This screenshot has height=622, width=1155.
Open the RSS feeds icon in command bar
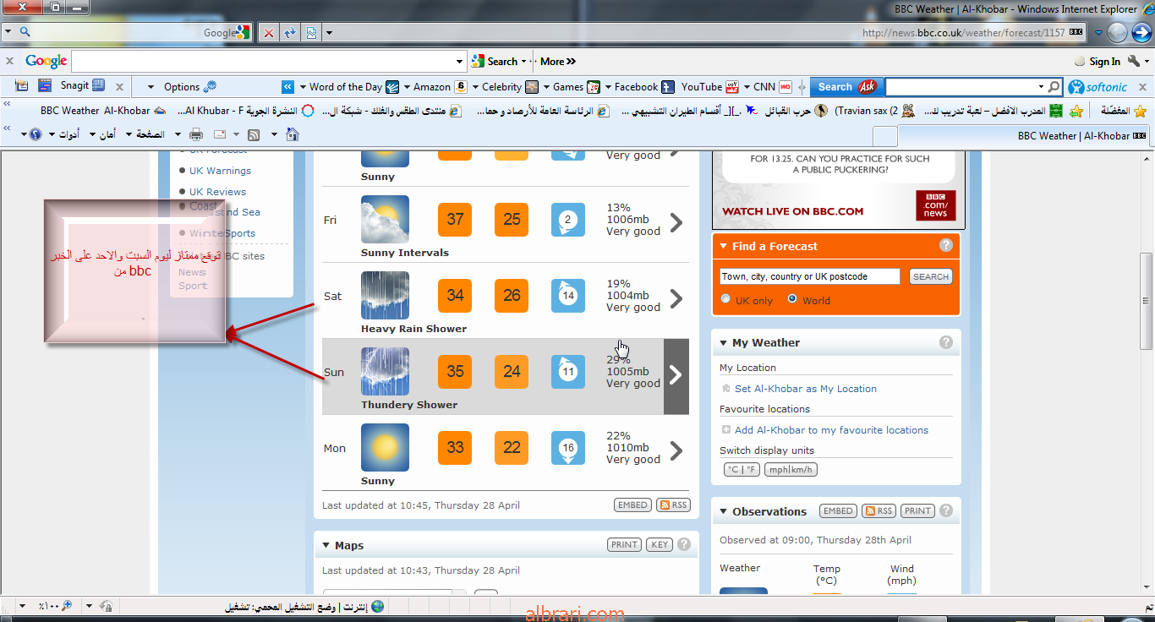tap(253, 134)
